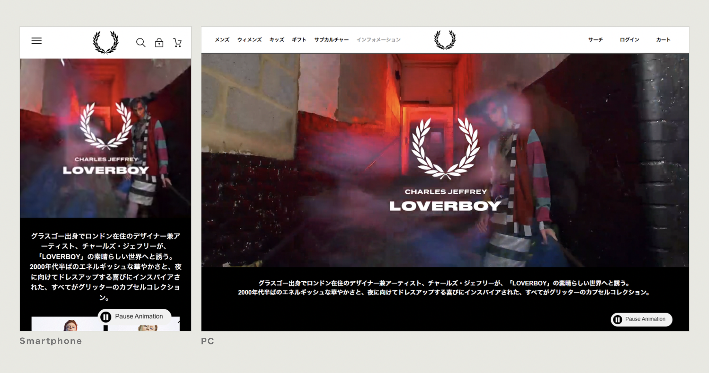The image size is (709, 373).
Task: Click the サーチ link
Action: (595, 40)
